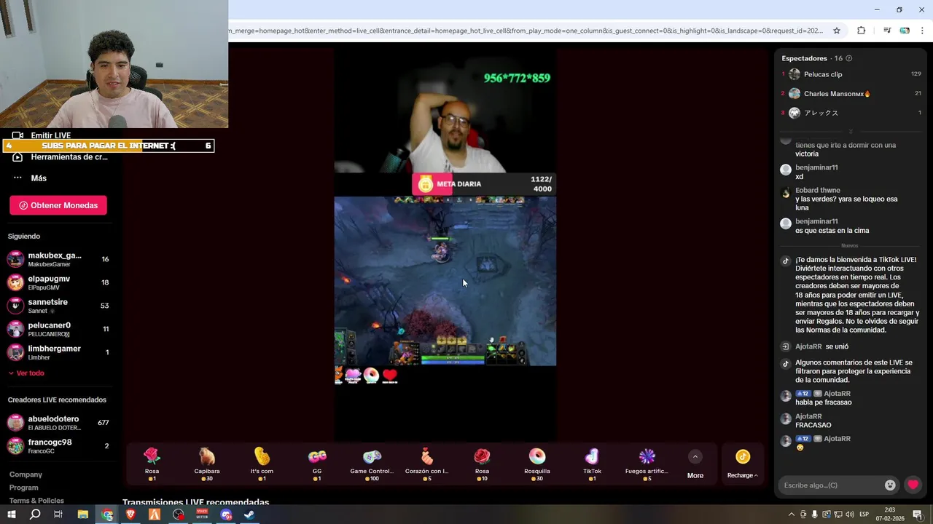Switch the ESP input language indicator
933x524 pixels.
tap(864, 515)
